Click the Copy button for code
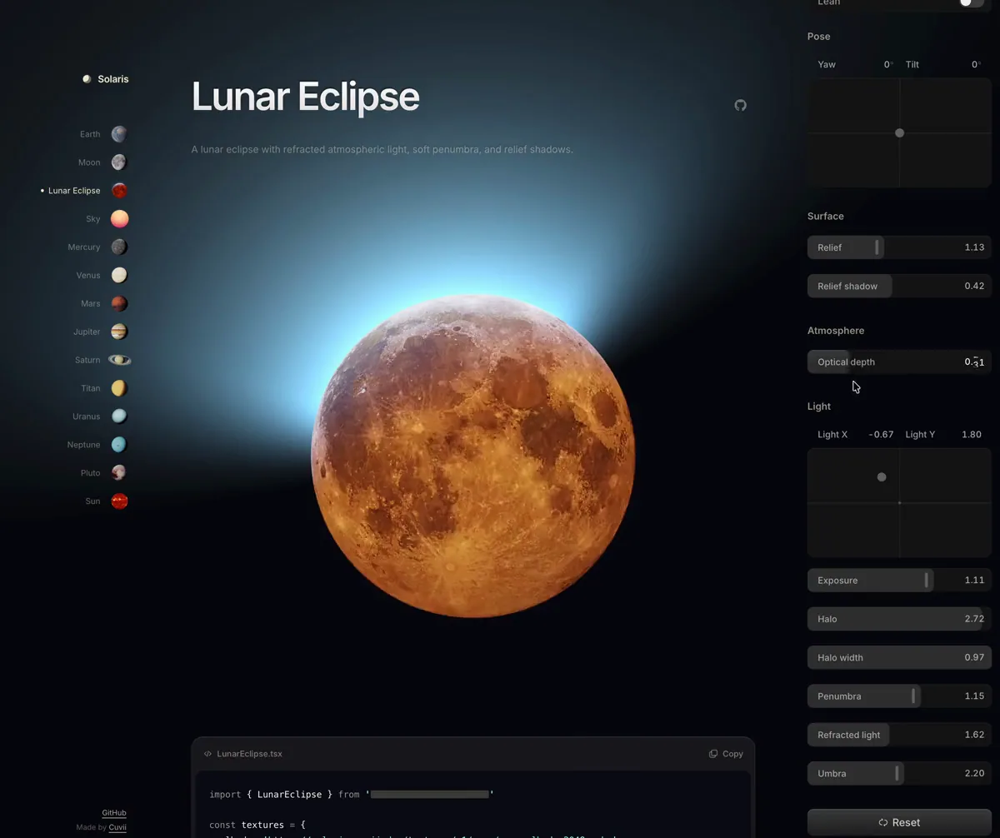 (726, 754)
